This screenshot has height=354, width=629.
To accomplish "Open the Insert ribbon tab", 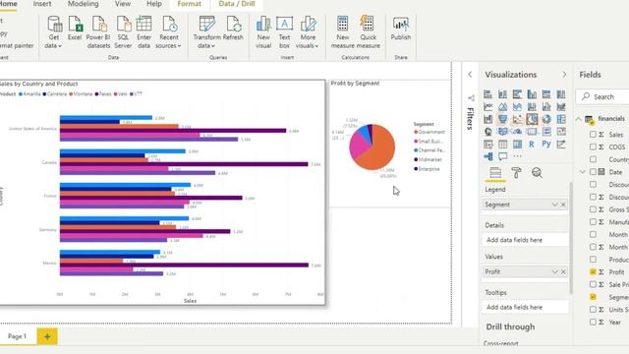I will point(42,4).
